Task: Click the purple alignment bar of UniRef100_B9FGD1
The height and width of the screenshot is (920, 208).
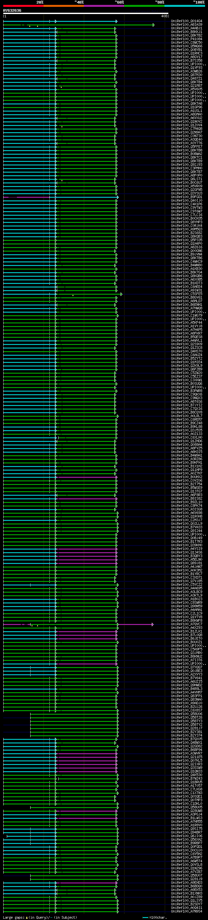Action: click(x=26, y=197)
